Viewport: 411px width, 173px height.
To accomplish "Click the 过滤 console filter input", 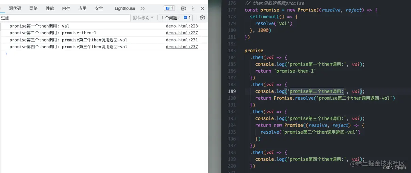I will tap(65, 18).
